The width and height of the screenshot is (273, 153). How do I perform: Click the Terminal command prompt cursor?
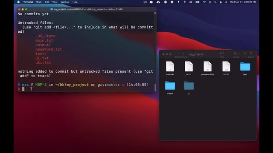(x=23, y=89)
